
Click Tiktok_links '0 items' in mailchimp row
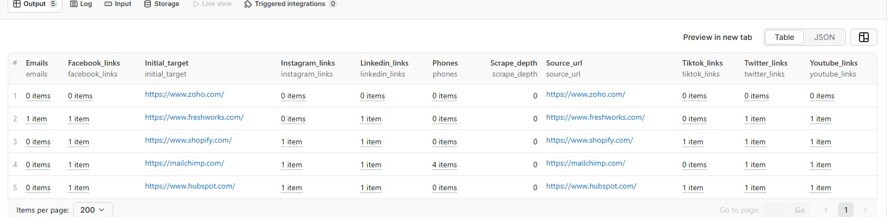pos(694,165)
